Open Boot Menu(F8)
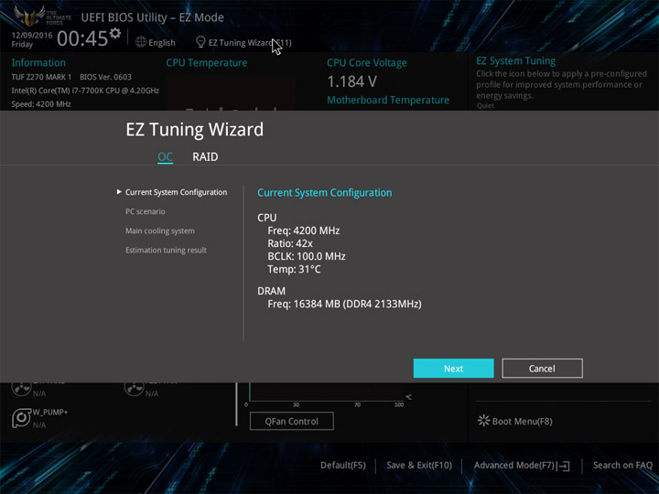The image size is (659, 494). click(522, 421)
